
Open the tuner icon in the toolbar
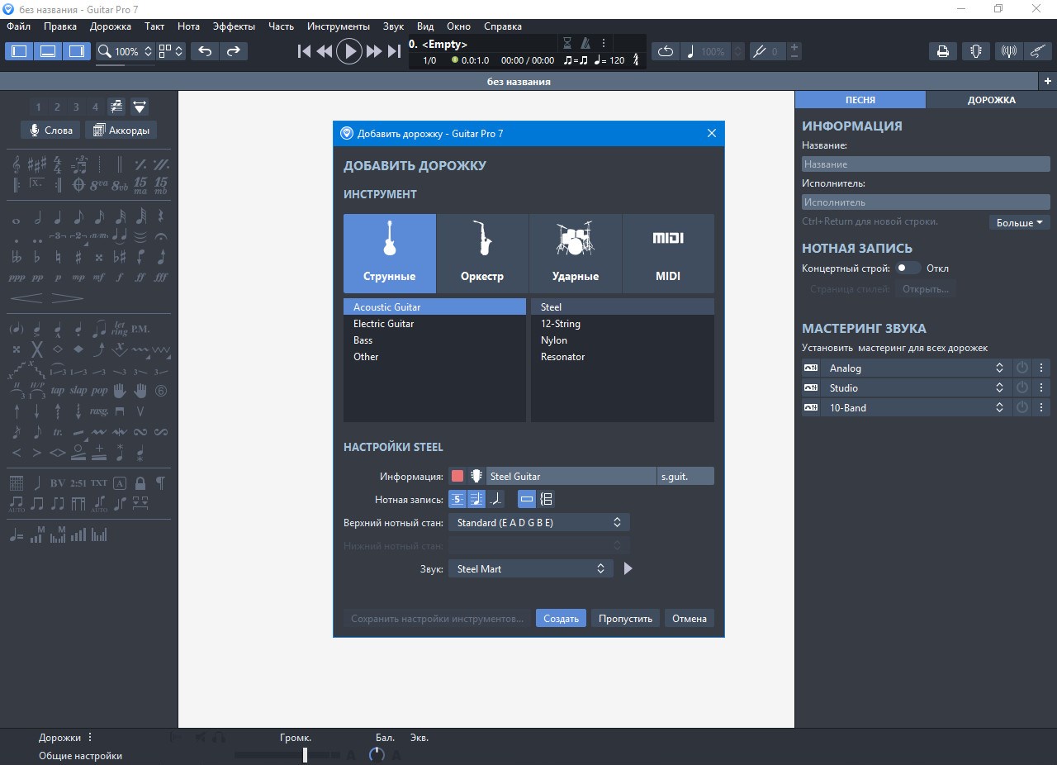pos(1008,51)
